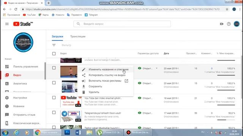
Task: Switch to the Трансляции tab
Action: click(x=78, y=37)
